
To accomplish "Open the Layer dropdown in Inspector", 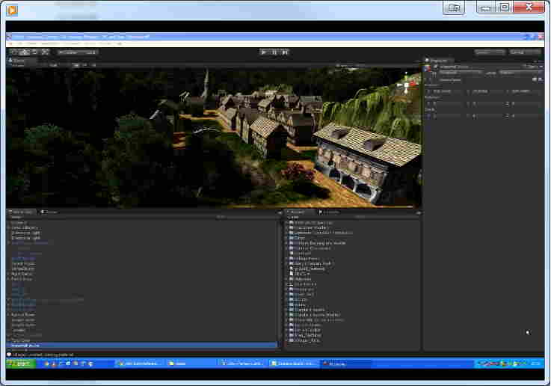I will tap(521, 73).
